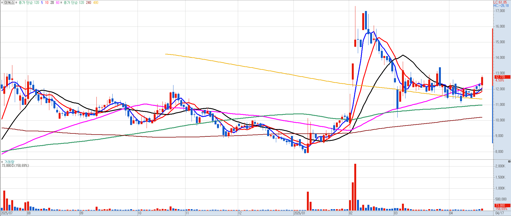Click the 2025/07 date axis label
511x216 pixels.
(x=7, y=213)
